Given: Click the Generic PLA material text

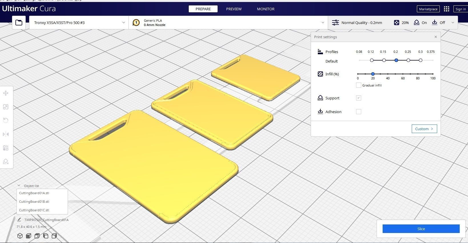Looking at the screenshot, I should [x=153, y=20].
